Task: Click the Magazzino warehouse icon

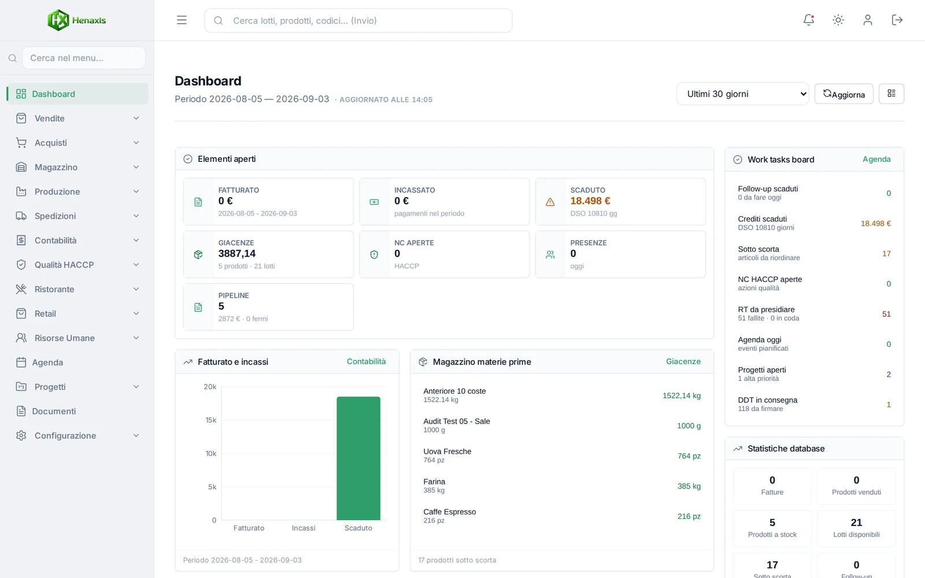Action: (21, 167)
